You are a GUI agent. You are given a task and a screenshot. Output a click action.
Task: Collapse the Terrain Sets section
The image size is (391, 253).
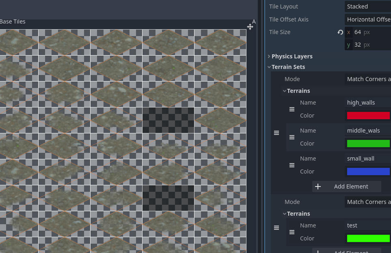coord(288,67)
